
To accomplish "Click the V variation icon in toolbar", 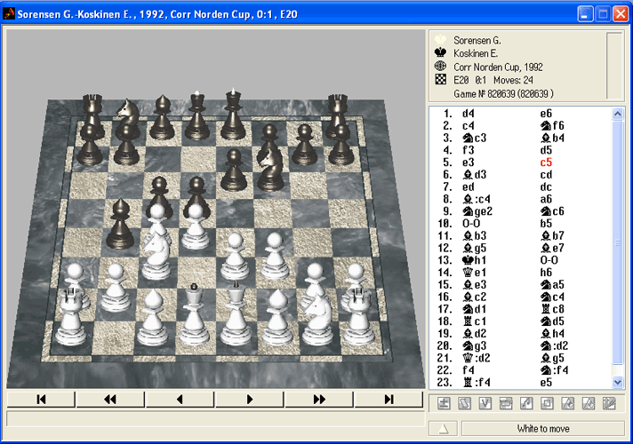I will coord(485,403).
